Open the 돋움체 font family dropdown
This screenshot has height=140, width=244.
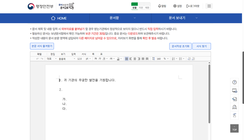coord(67,59)
